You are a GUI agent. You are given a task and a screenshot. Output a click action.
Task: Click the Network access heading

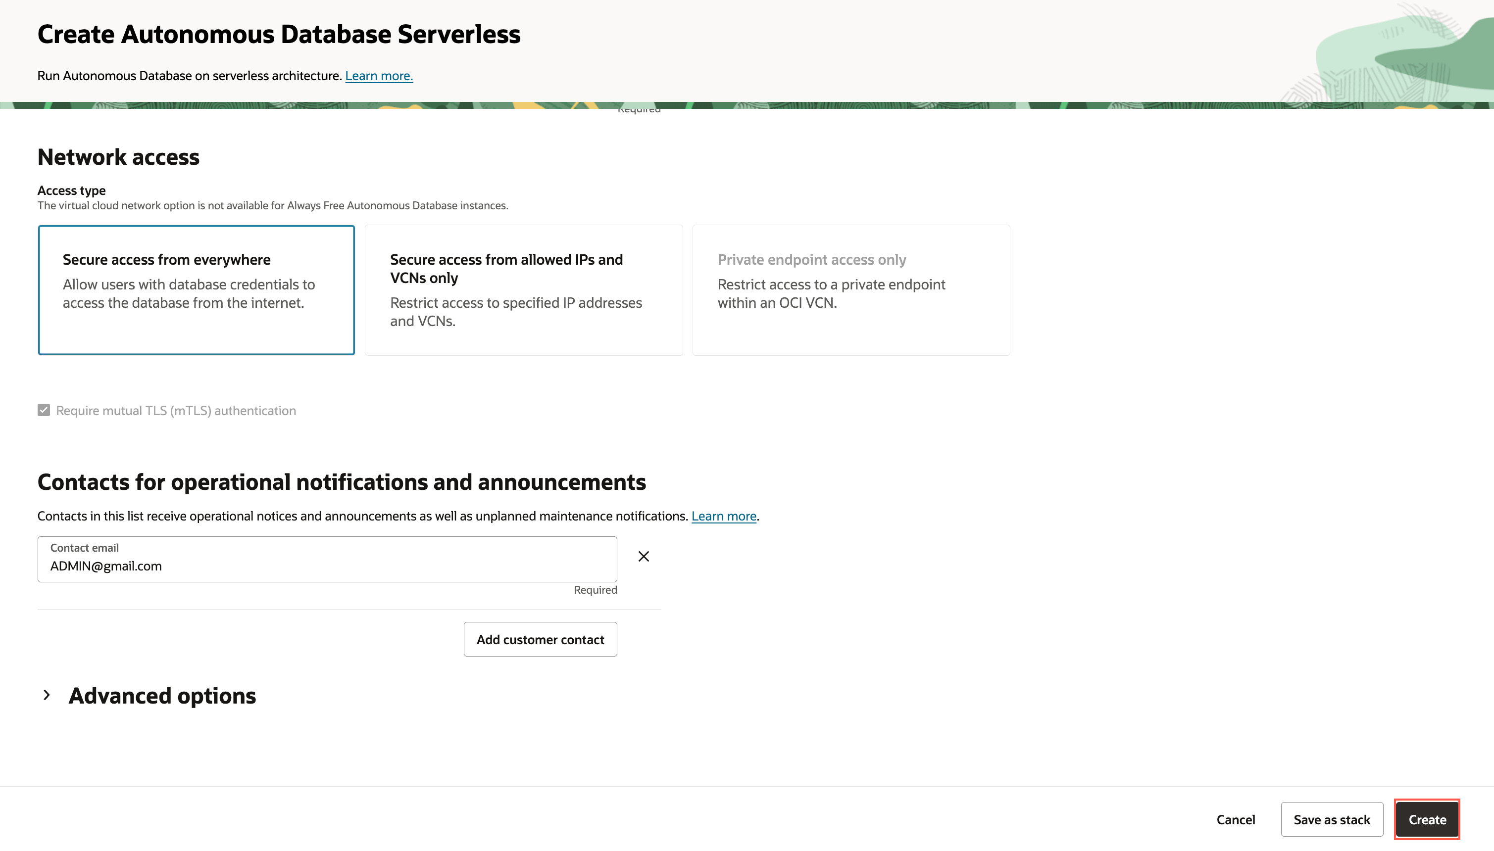click(118, 157)
